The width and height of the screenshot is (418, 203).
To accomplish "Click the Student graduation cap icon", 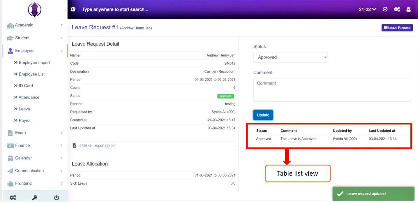I will tap(10, 38).
